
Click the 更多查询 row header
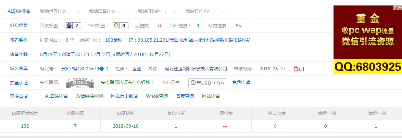pyautogui.click(x=19, y=96)
